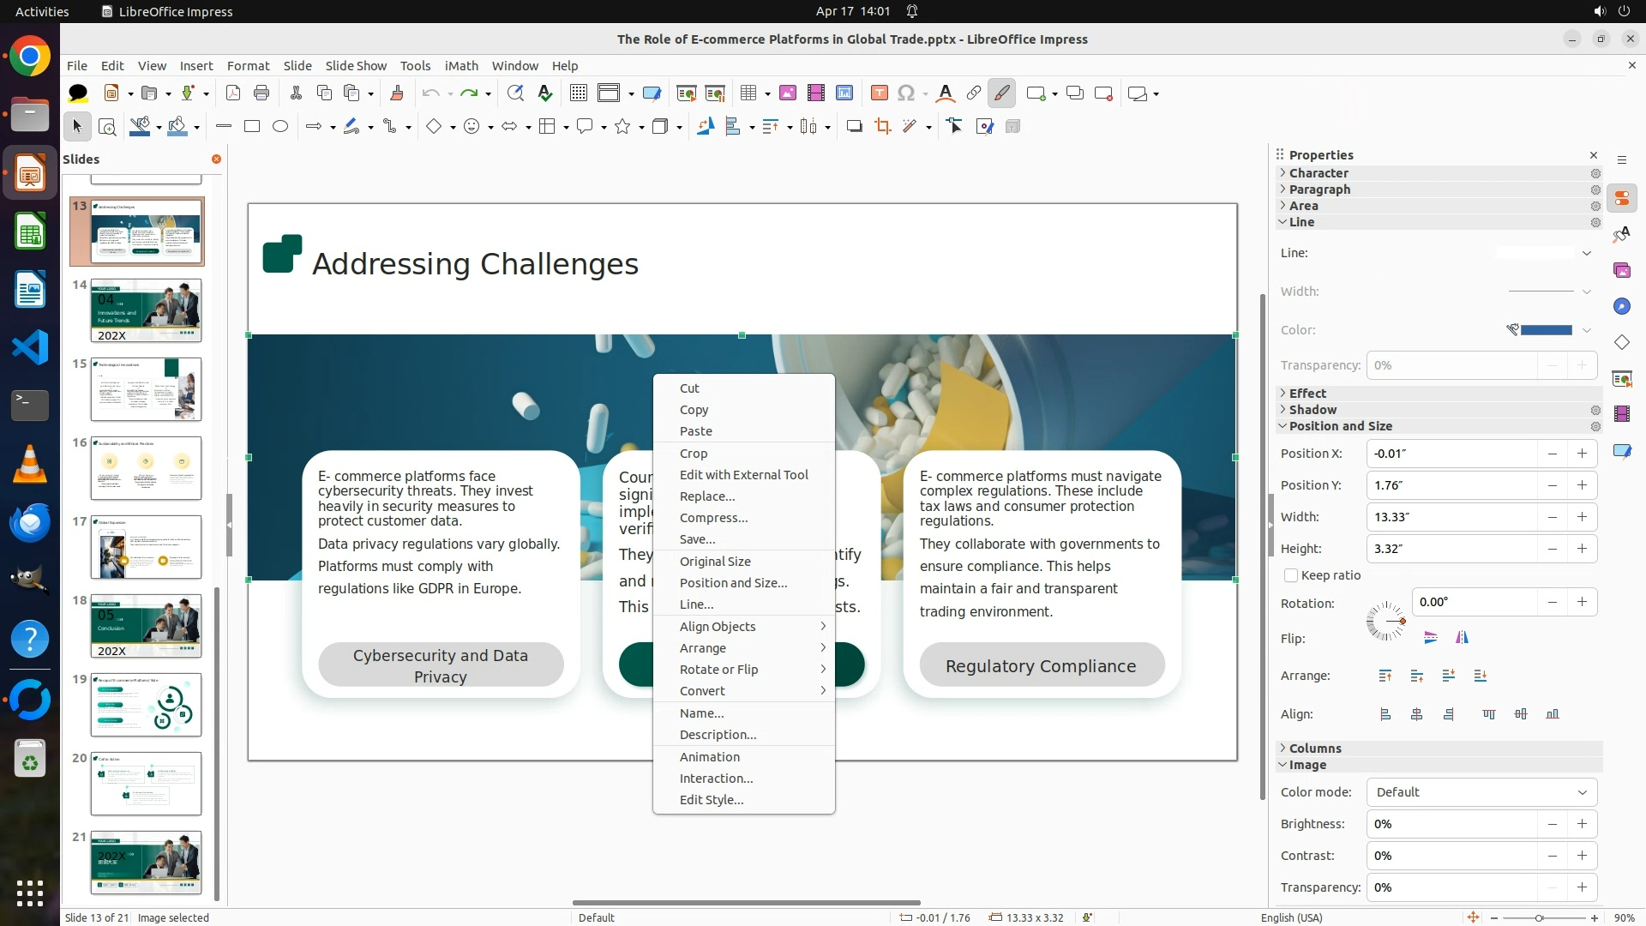The width and height of the screenshot is (1646, 926).
Task: Enable the Keep ratio checkbox
Action: tap(1291, 576)
